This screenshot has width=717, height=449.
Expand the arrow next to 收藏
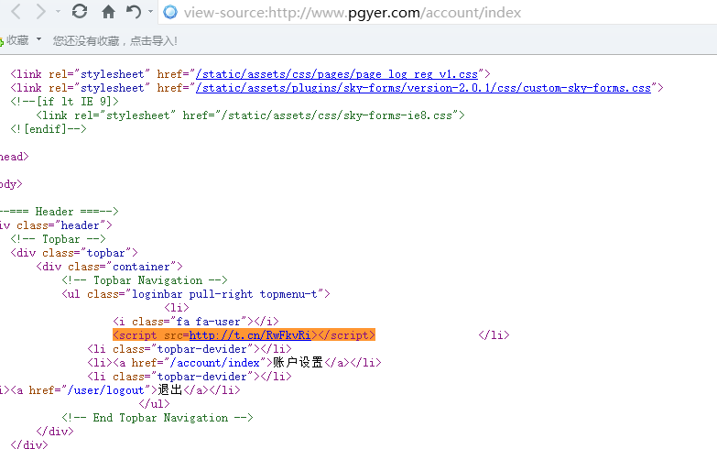[38, 39]
